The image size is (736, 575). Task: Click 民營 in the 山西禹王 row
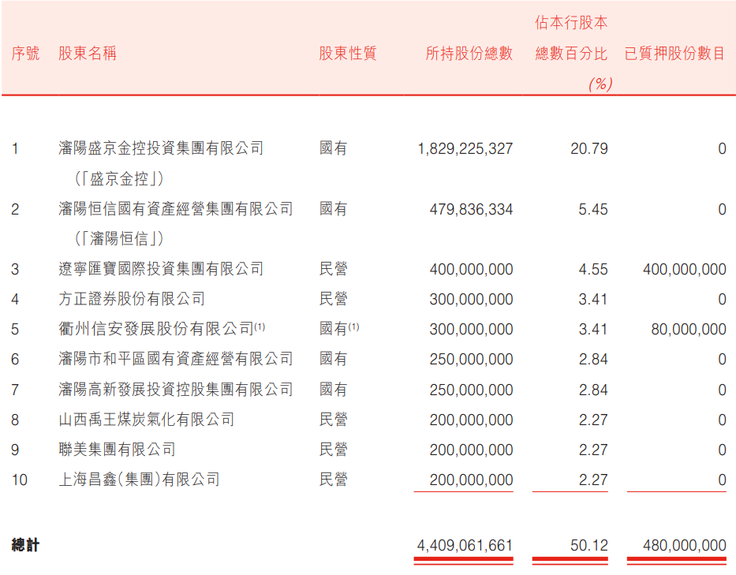[333, 420]
